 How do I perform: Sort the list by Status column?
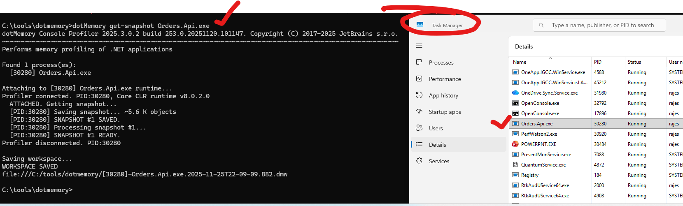(x=634, y=62)
